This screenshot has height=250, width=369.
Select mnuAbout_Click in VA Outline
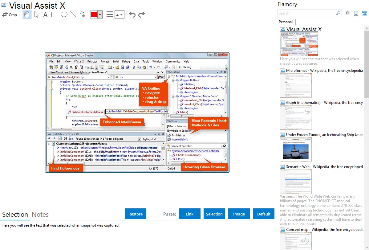204,100
